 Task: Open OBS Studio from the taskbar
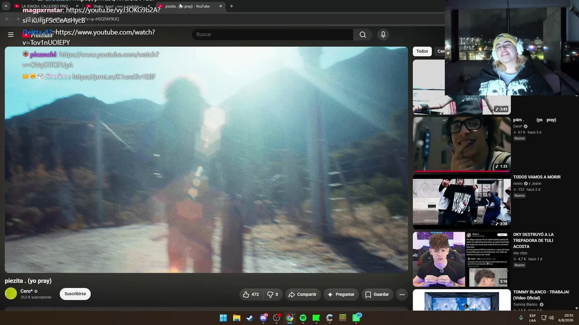point(276,318)
